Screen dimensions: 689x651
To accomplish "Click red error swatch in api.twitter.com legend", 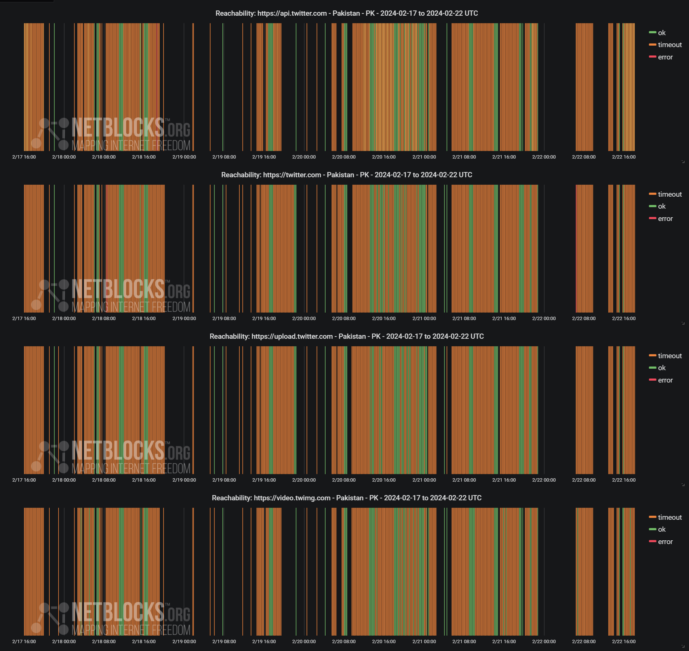I will click(x=652, y=57).
